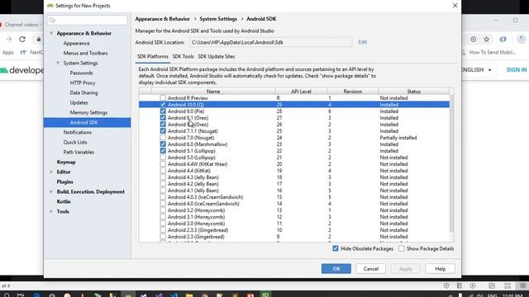
Task: Click the forward arrow in the browser toolbar
Action: coord(9,40)
